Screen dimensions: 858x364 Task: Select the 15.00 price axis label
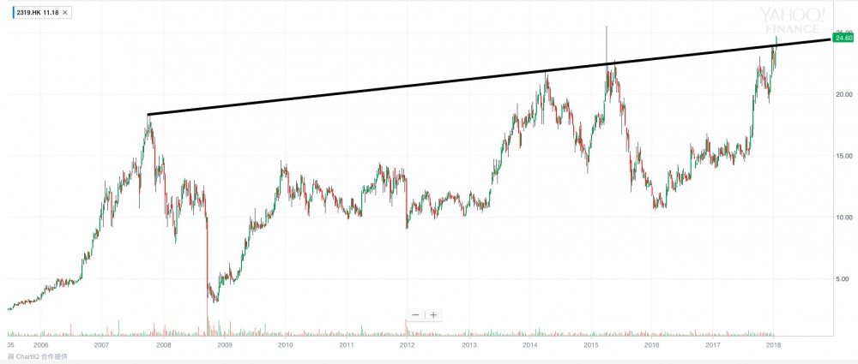click(844, 156)
